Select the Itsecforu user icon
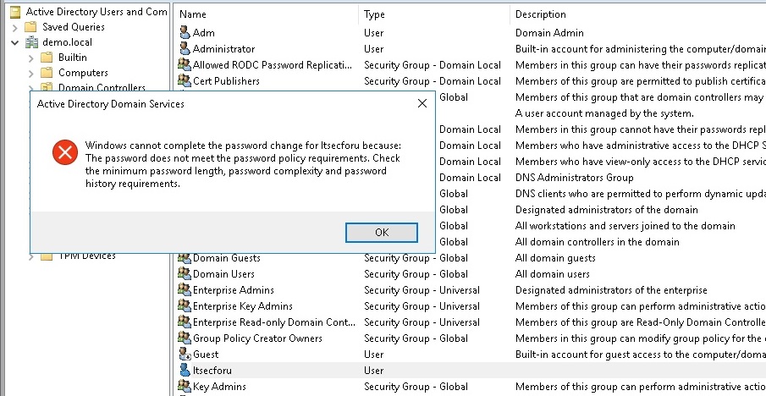 [x=185, y=371]
